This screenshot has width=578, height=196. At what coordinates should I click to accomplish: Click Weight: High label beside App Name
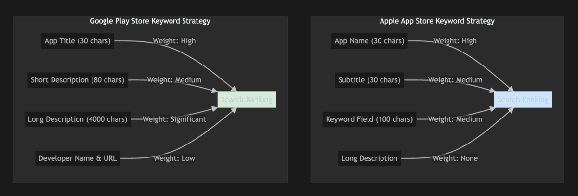[x=455, y=41]
